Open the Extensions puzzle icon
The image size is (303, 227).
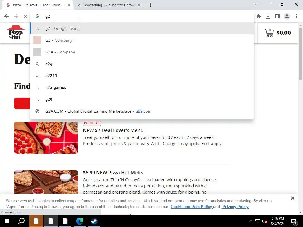(259, 17)
